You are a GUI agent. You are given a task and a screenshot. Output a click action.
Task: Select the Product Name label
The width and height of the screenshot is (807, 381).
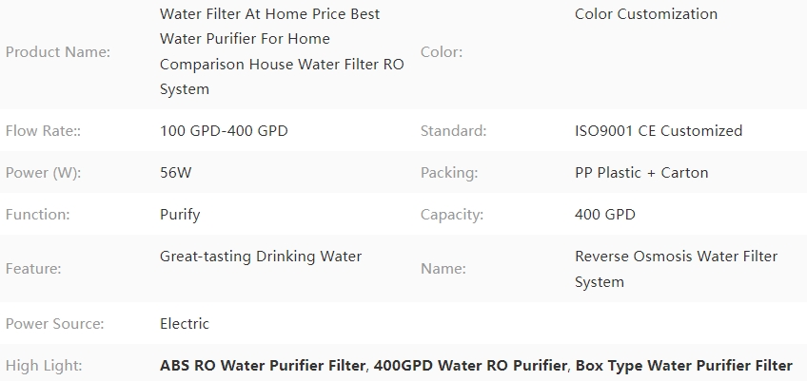coord(58,52)
